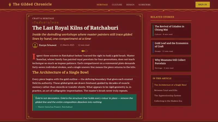Click the red drop cap letter I

click(x=34, y=57)
